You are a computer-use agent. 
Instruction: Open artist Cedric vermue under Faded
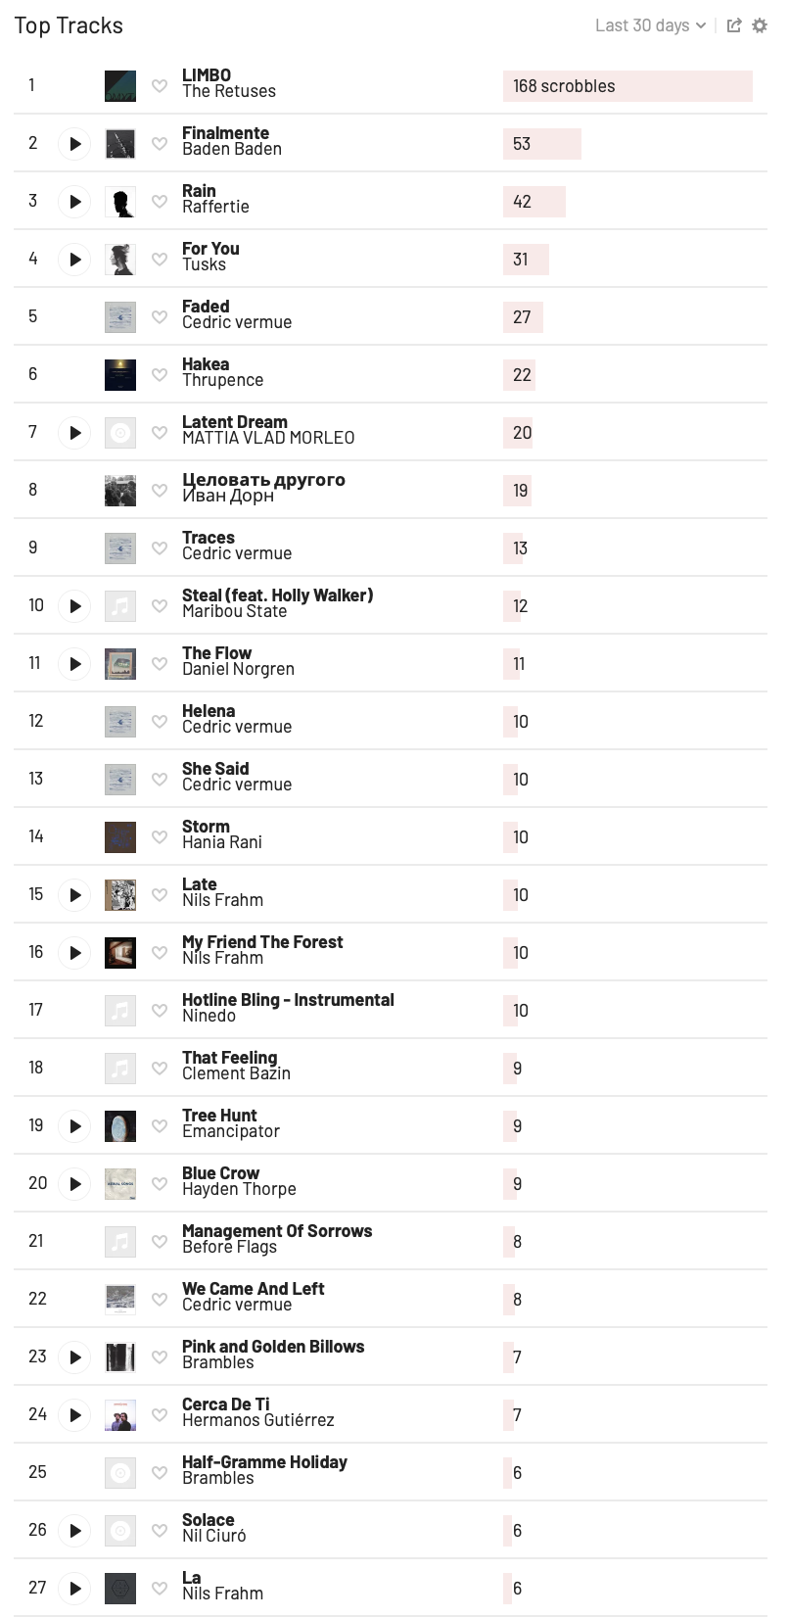[x=237, y=322]
